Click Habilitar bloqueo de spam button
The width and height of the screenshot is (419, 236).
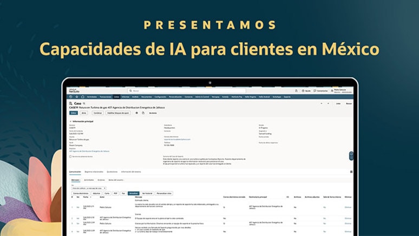[x=118, y=113]
